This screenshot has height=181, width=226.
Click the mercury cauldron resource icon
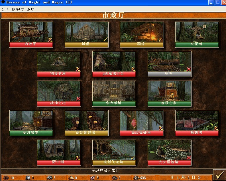[28, 178]
